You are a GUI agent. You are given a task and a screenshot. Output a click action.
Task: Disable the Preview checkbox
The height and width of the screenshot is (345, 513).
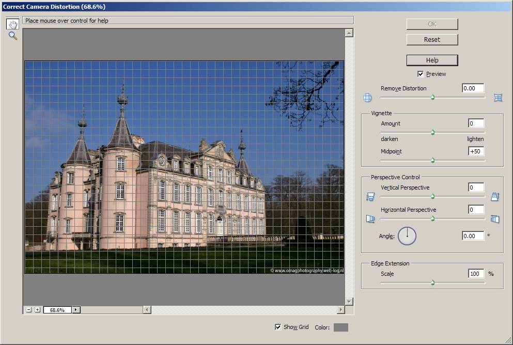coord(421,74)
